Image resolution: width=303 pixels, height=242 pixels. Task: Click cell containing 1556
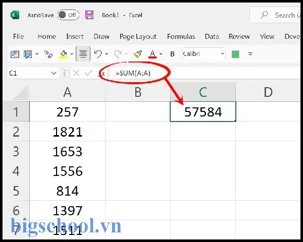pos(68,171)
